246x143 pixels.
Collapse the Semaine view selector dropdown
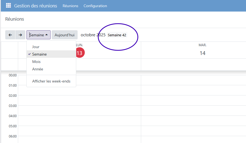click(39, 35)
